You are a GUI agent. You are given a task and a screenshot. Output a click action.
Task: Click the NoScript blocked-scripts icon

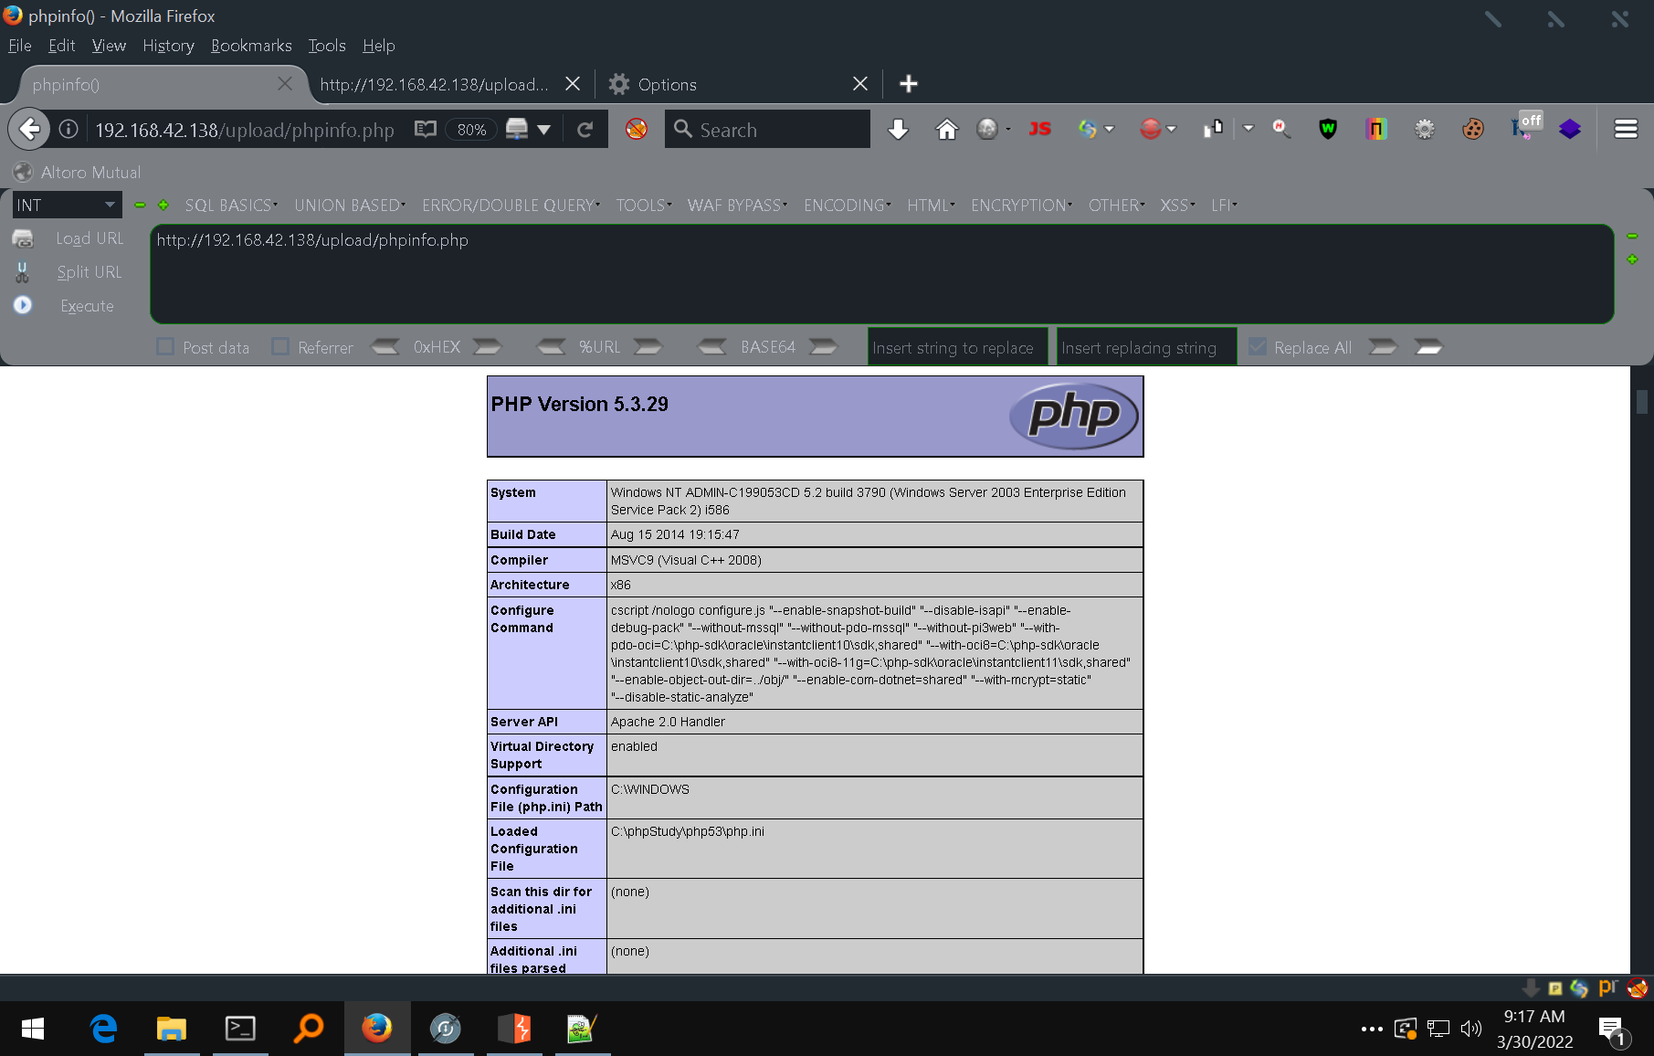pos(637,130)
